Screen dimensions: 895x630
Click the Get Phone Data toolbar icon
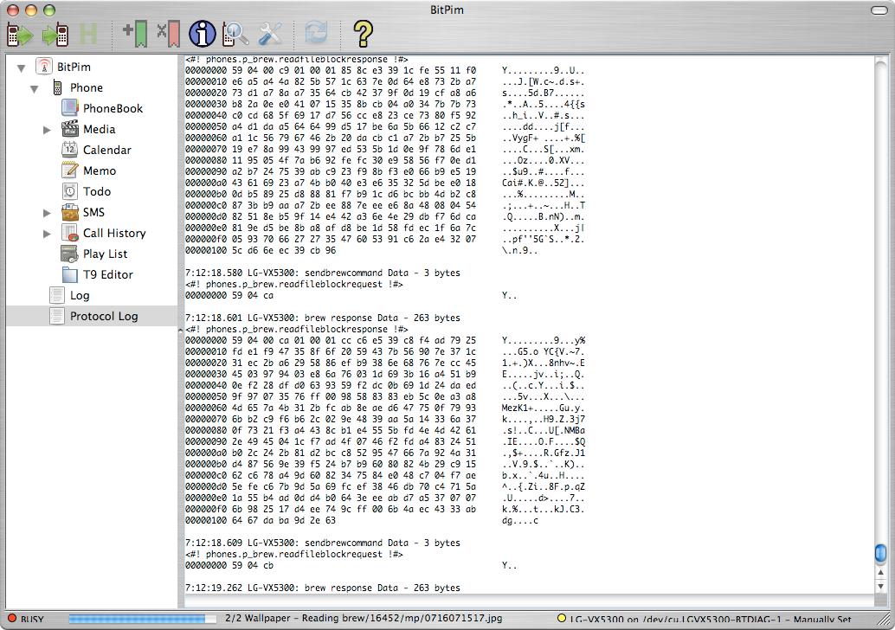pyautogui.click(x=20, y=35)
